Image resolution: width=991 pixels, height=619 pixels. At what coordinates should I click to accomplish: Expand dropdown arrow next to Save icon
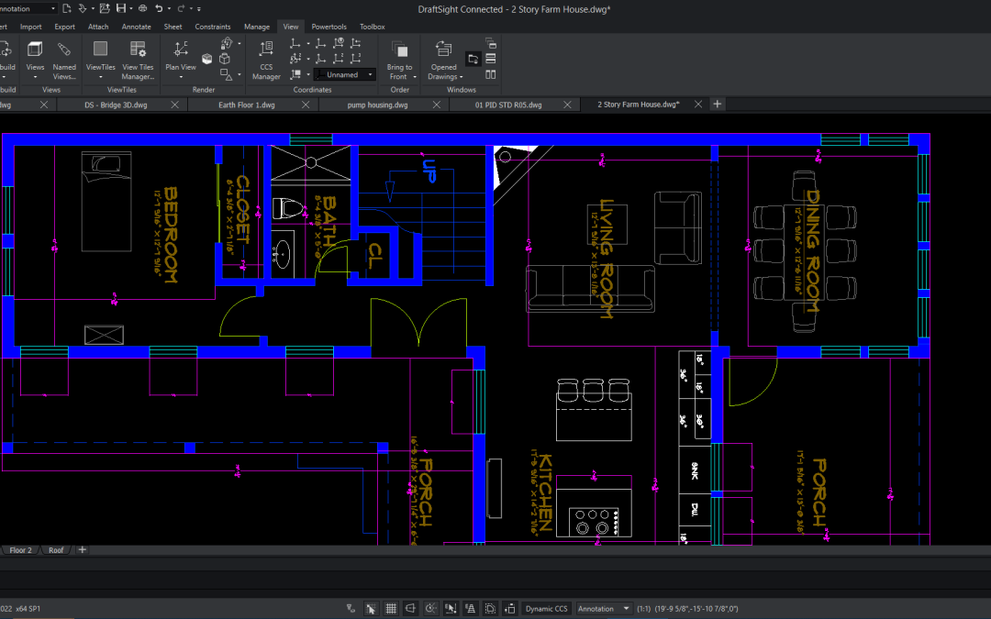tap(130, 9)
